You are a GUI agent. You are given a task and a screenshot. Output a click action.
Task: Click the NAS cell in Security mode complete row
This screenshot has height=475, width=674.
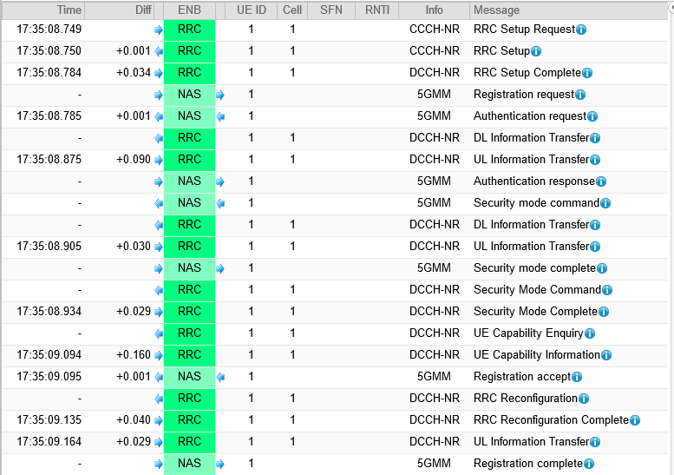pyautogui.click(x=190, y=268)
